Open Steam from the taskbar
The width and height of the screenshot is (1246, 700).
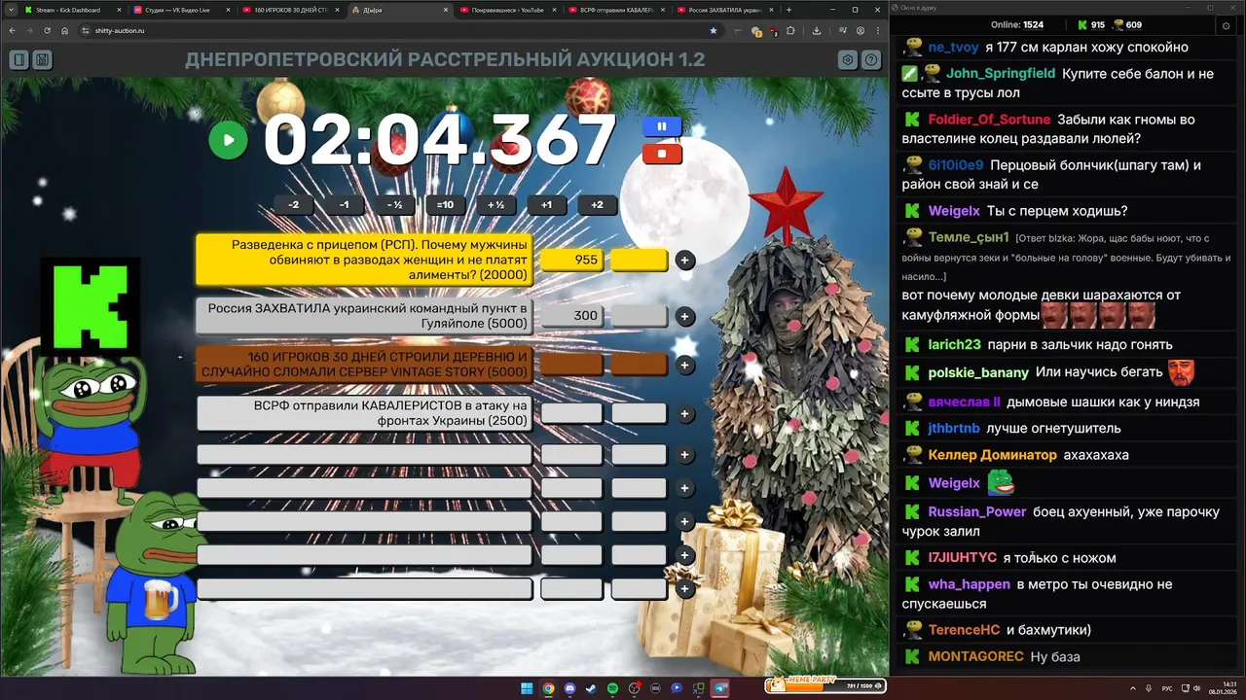coord(591,688)
